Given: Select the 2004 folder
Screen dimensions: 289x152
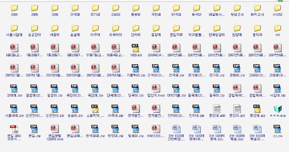Looking at the screenshot, I should click(x=14, y=10).
